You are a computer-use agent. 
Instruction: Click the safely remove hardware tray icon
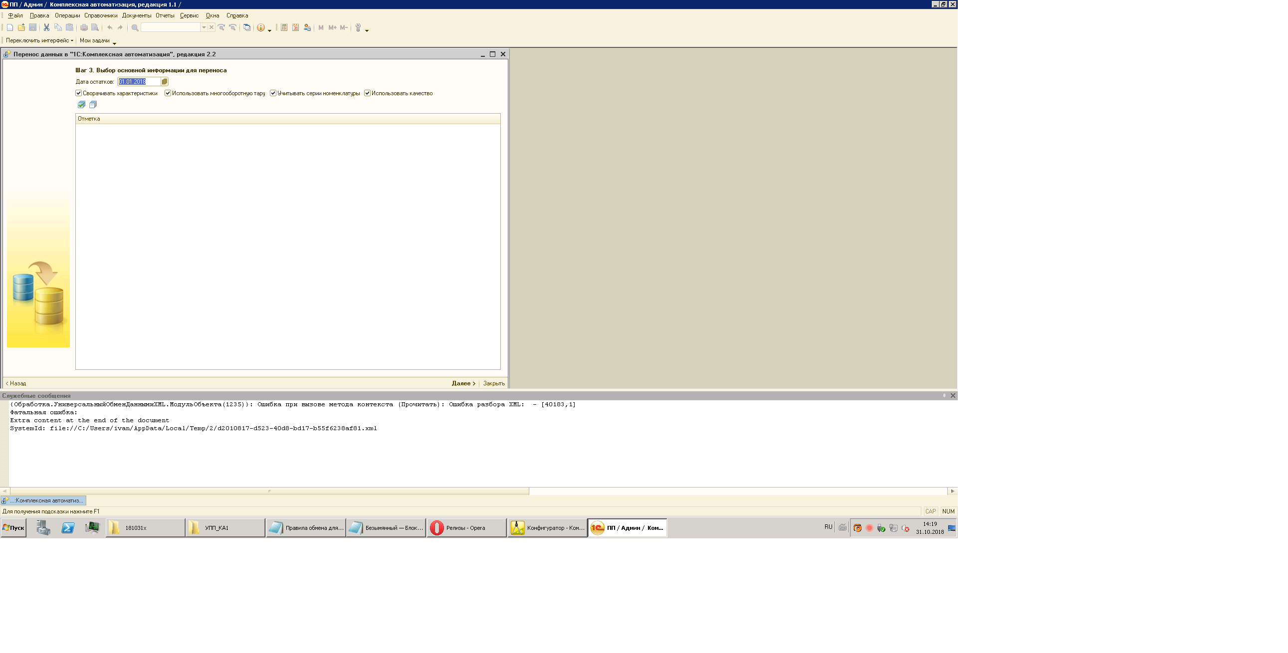pyautogui.click(x=881, y=528)
